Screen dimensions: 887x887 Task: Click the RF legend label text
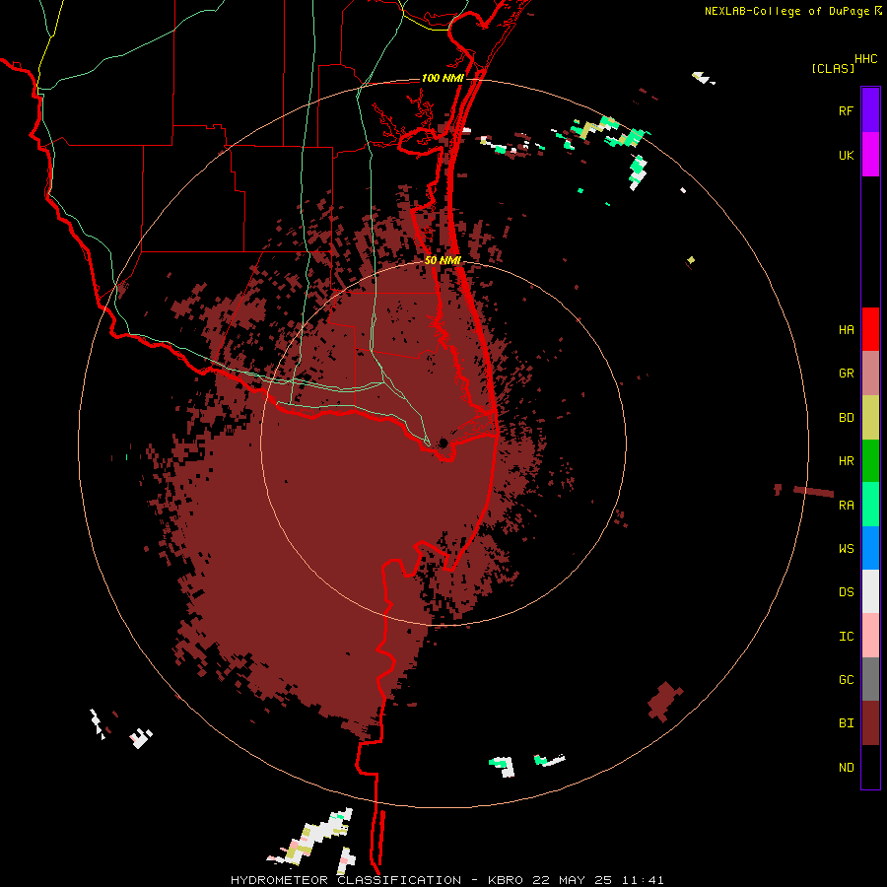(x=846, y=110)
